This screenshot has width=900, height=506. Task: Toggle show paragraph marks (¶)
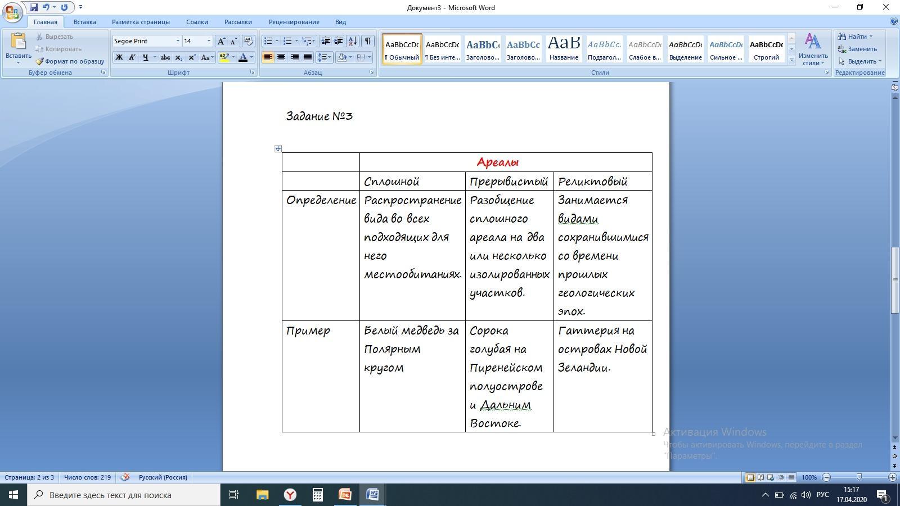coord(367,41)
